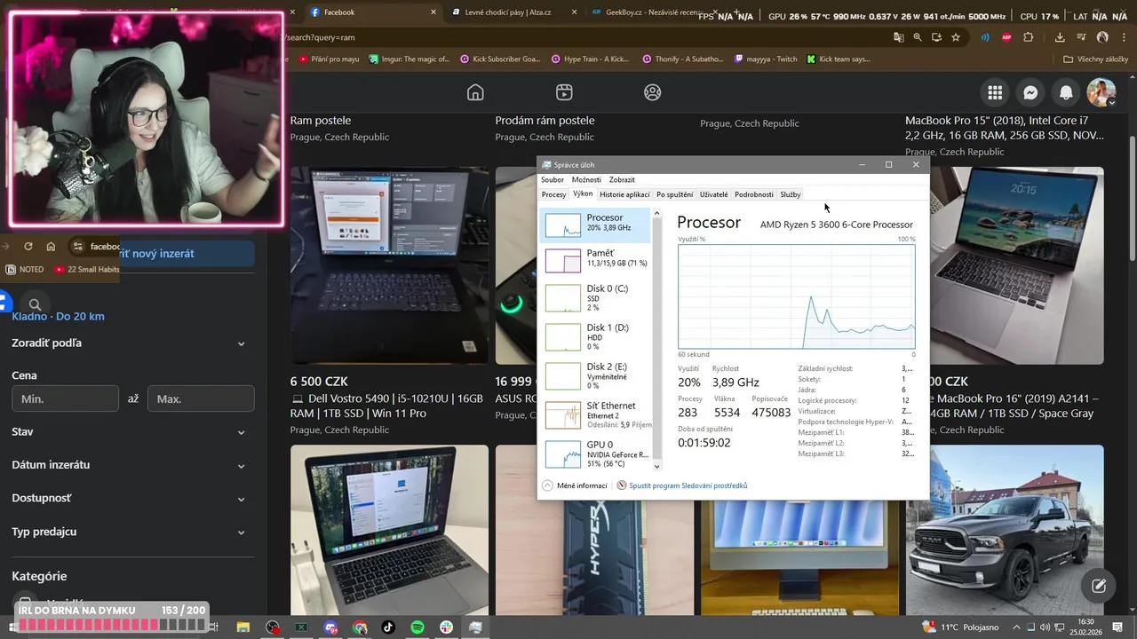Open Chrome from the taskbar

point(360,627)
